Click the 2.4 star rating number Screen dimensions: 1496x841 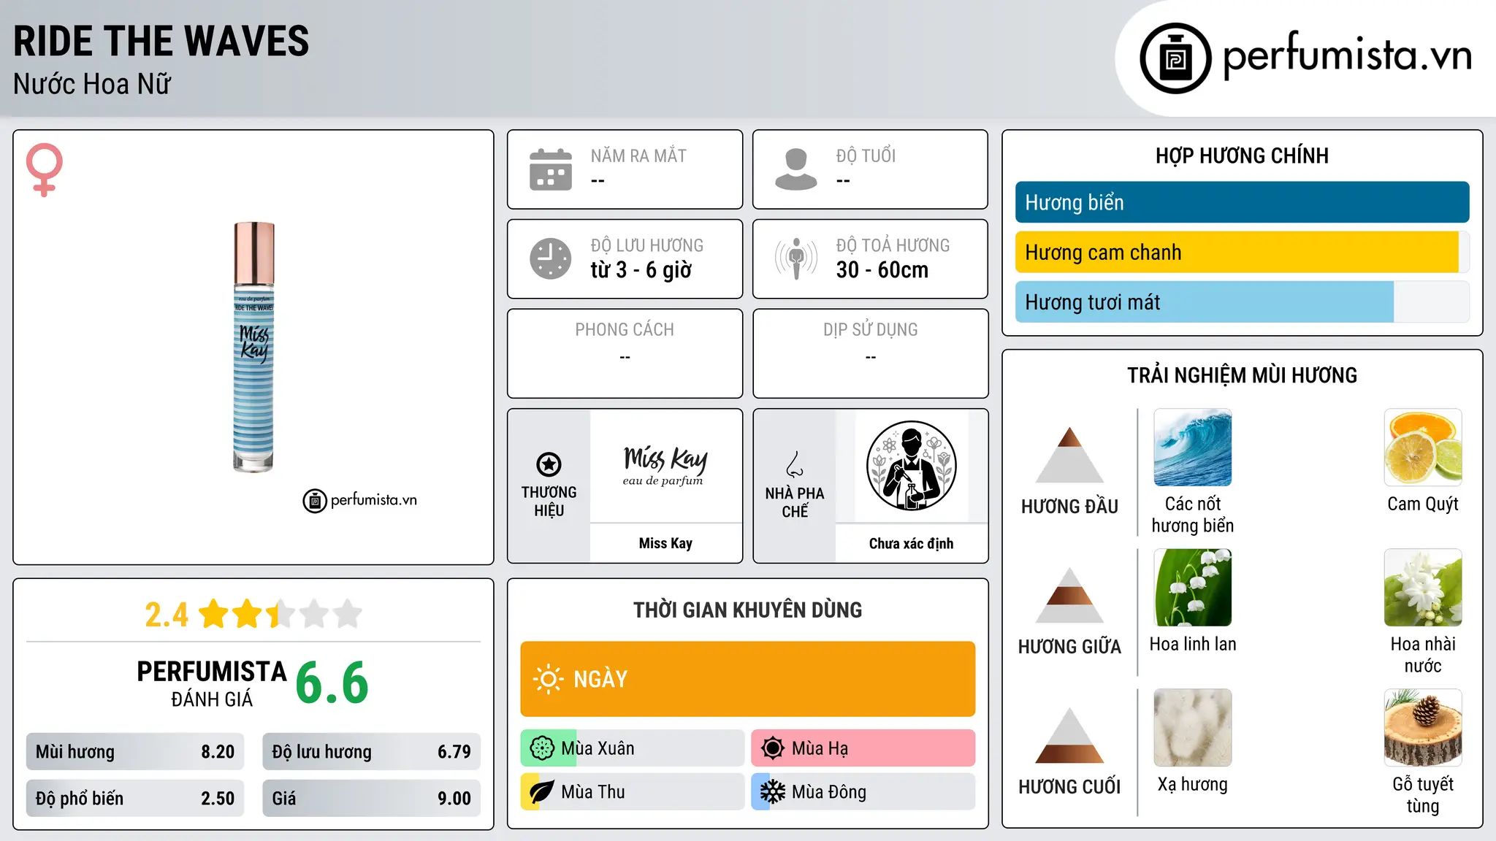pyautogui.click(x=167, y=615)
